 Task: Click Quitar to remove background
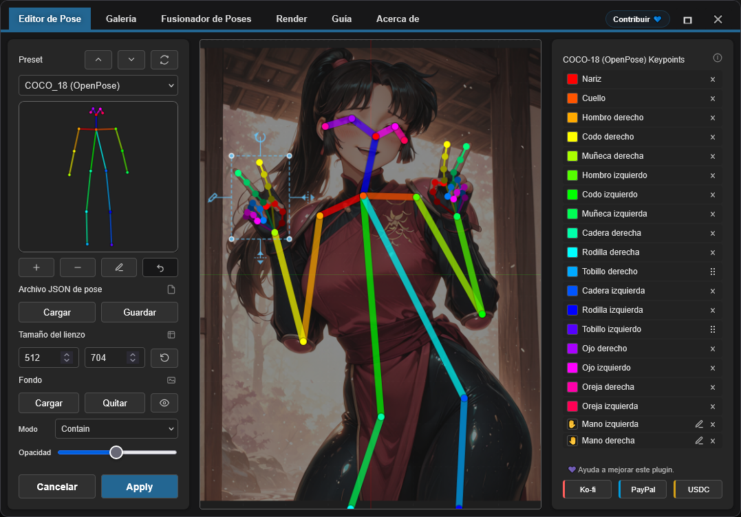(x=115, y=403)
